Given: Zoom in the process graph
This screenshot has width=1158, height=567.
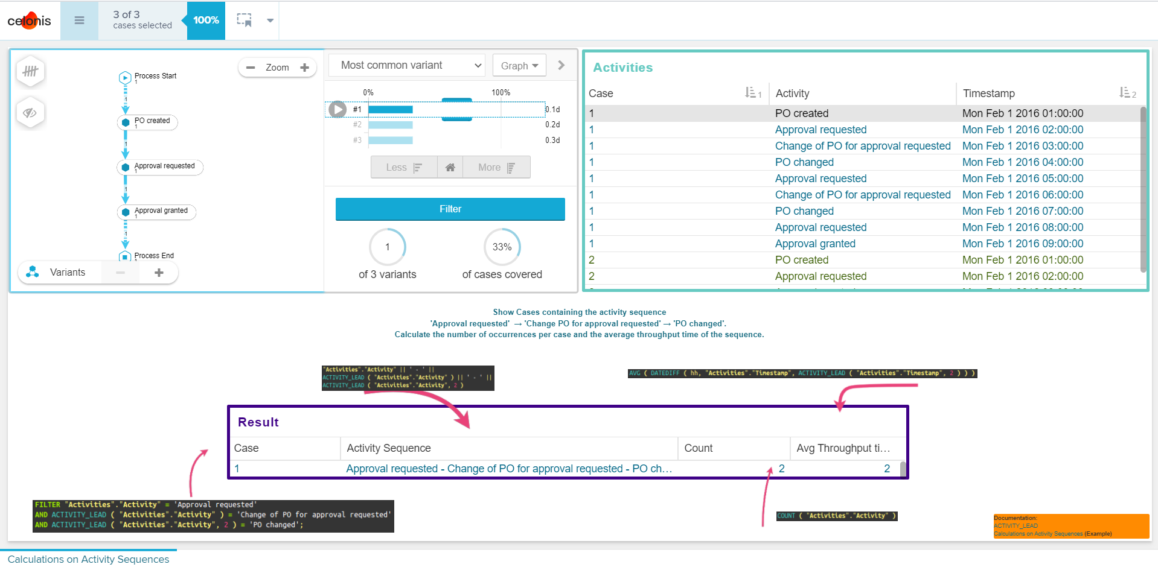Looking at the screenshot, I should coord(304,68).
